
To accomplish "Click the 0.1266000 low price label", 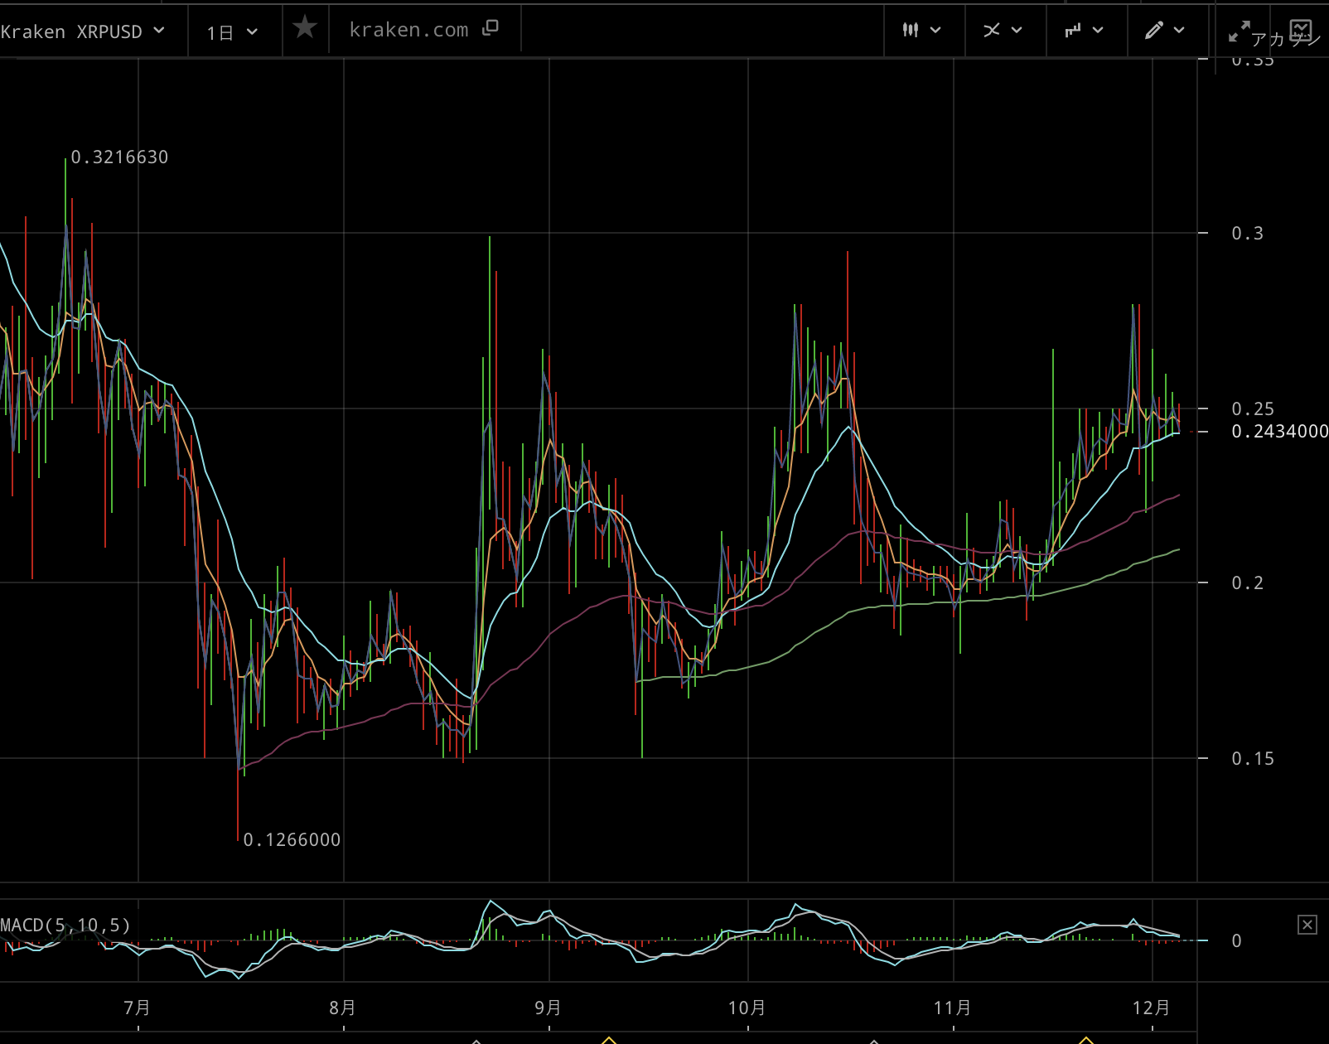I will 292,840.
